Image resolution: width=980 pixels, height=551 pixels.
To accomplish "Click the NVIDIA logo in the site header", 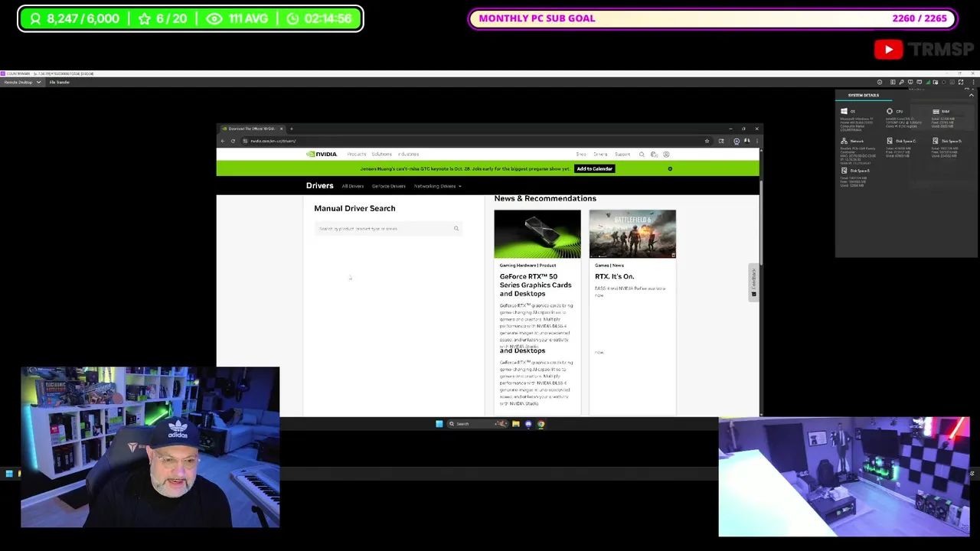I will click(322, 154).
